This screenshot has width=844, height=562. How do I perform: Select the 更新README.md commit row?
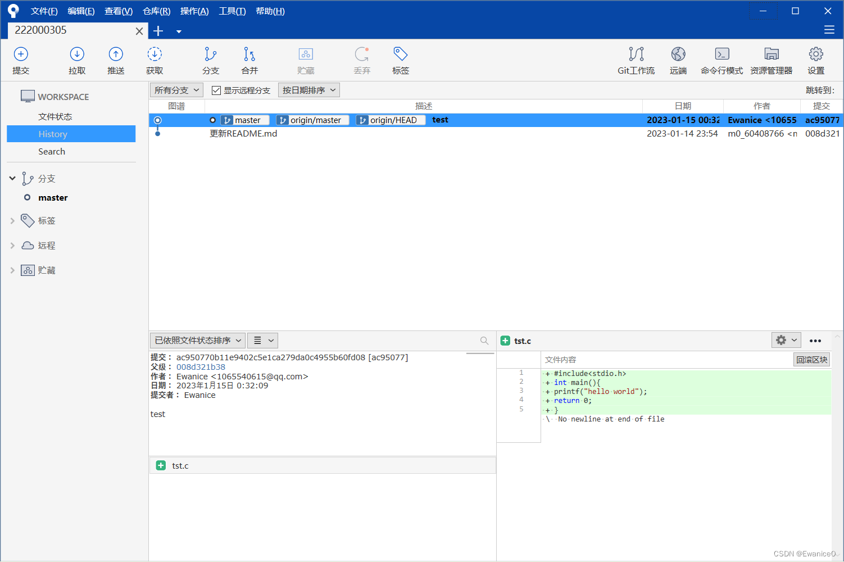(496, 134)
